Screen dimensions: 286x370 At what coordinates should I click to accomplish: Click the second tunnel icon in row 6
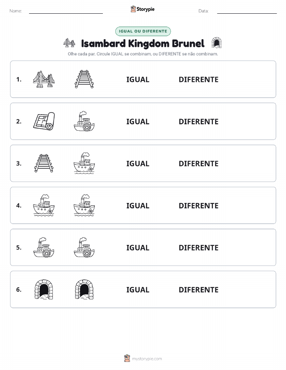point(84,289)
